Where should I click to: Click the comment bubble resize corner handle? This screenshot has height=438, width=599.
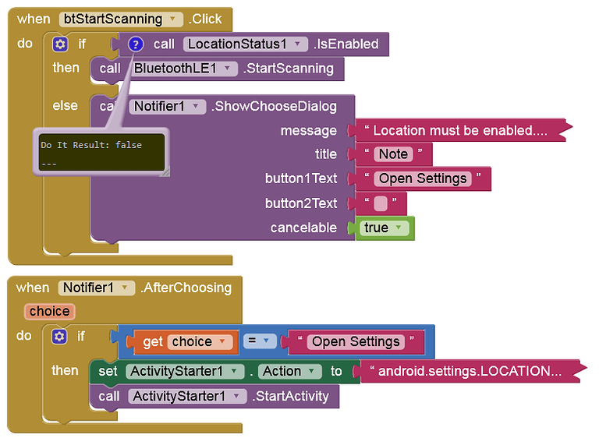165,172
